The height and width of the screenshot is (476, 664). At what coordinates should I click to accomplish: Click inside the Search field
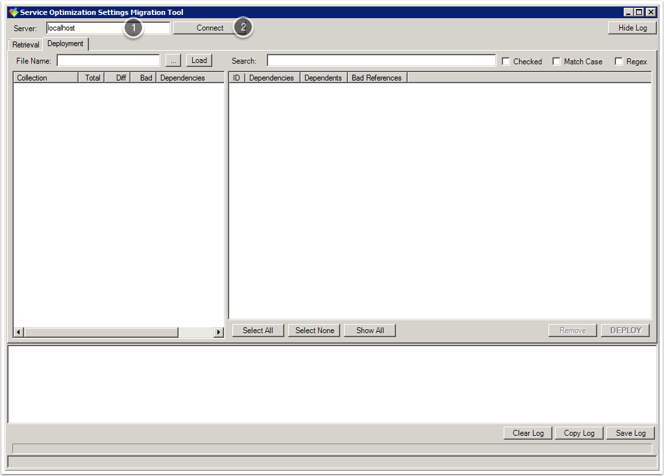pyautogui.click(x=381, y=60)
